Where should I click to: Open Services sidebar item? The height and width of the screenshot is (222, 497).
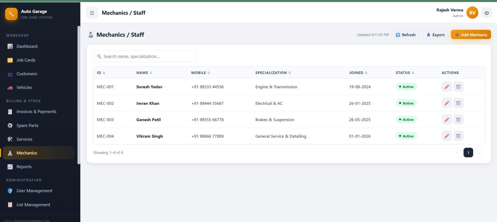click(x=39, y=139)
